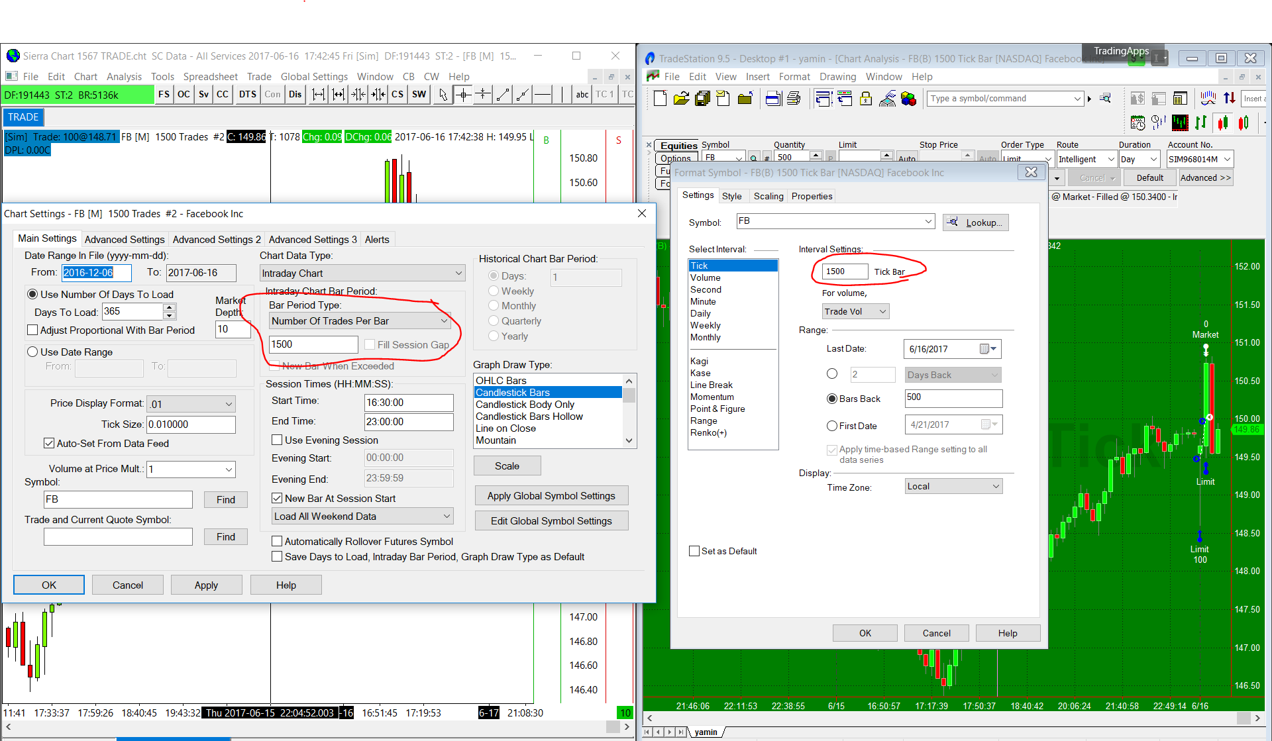The width and height of the screenshot is (1272, 741).
Task: Open the Account No. dropdown in TradeStation
Action: coord(1200,159)
